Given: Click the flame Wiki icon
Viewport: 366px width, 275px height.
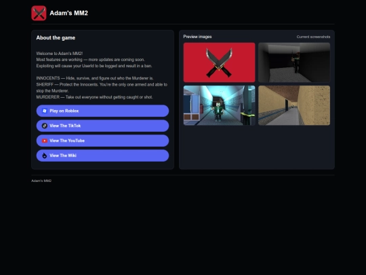Looking at the screenshot, I should [45, 155].
